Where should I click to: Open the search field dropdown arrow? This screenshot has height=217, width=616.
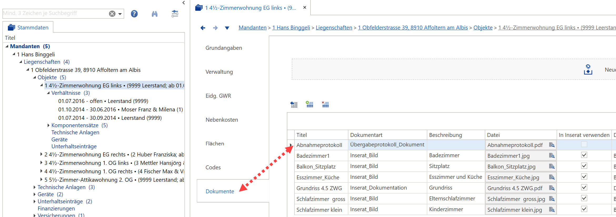[120, 14]
